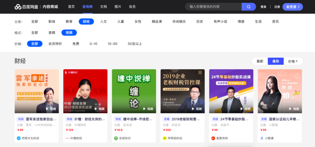315x147 pixels.
Task: Select the 历史 category
Action: click(200, 22)
